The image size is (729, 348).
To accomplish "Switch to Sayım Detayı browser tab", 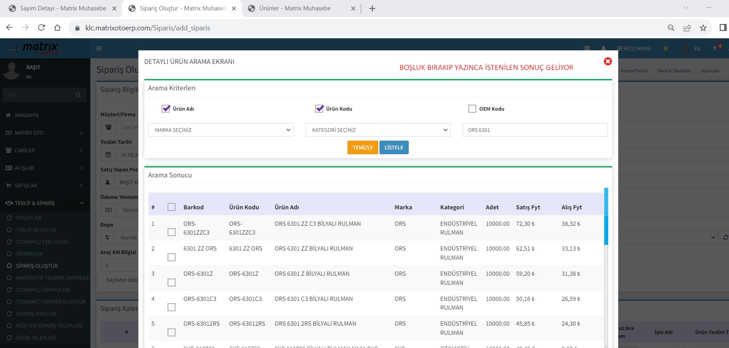I will click(x=63, y=8).
